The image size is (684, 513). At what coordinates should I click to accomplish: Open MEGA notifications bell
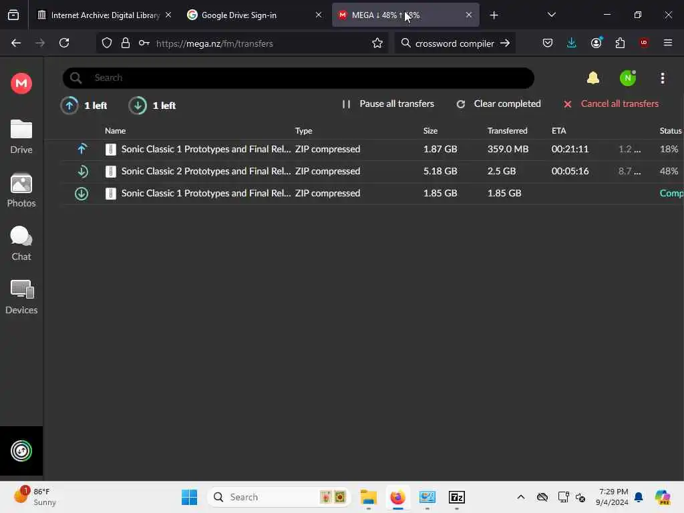(x=593, y=78)
